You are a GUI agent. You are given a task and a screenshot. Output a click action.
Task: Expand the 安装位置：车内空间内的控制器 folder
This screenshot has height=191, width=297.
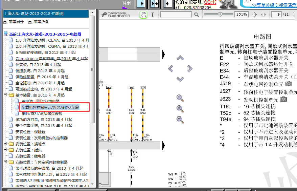5,162
